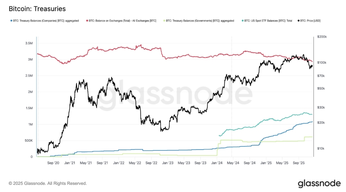This screenshot has height=192, width=346.
Task: Click the Jan '24 x-axis label
Action: [x=216, y=163]
